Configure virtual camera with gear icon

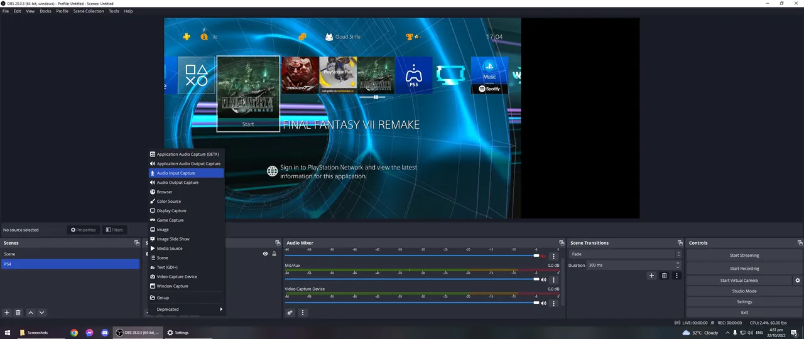click(x=798, y=281)
